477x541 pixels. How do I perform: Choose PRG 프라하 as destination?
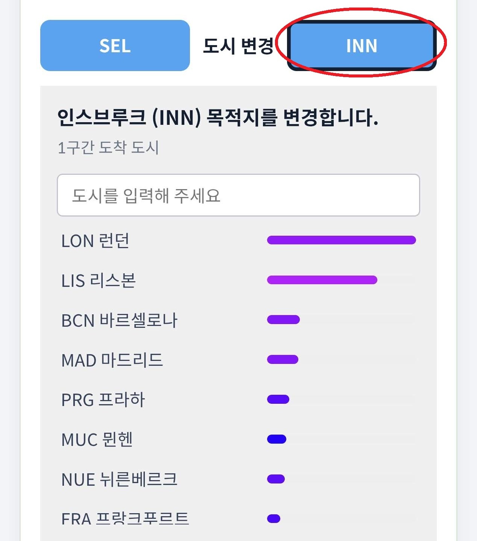click(238, 400)
